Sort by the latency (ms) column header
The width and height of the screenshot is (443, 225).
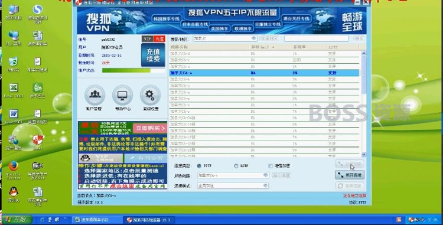(262, 47)
